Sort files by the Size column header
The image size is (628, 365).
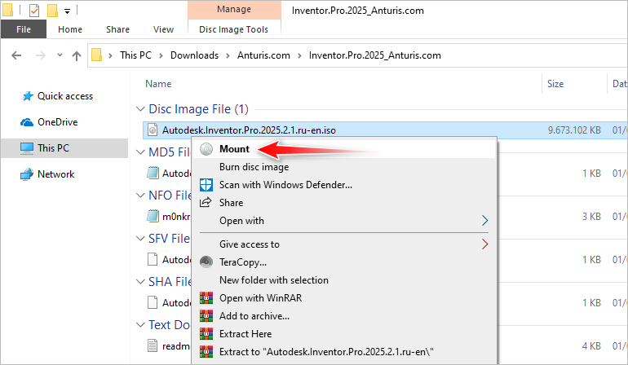click(x=555, y=84)
